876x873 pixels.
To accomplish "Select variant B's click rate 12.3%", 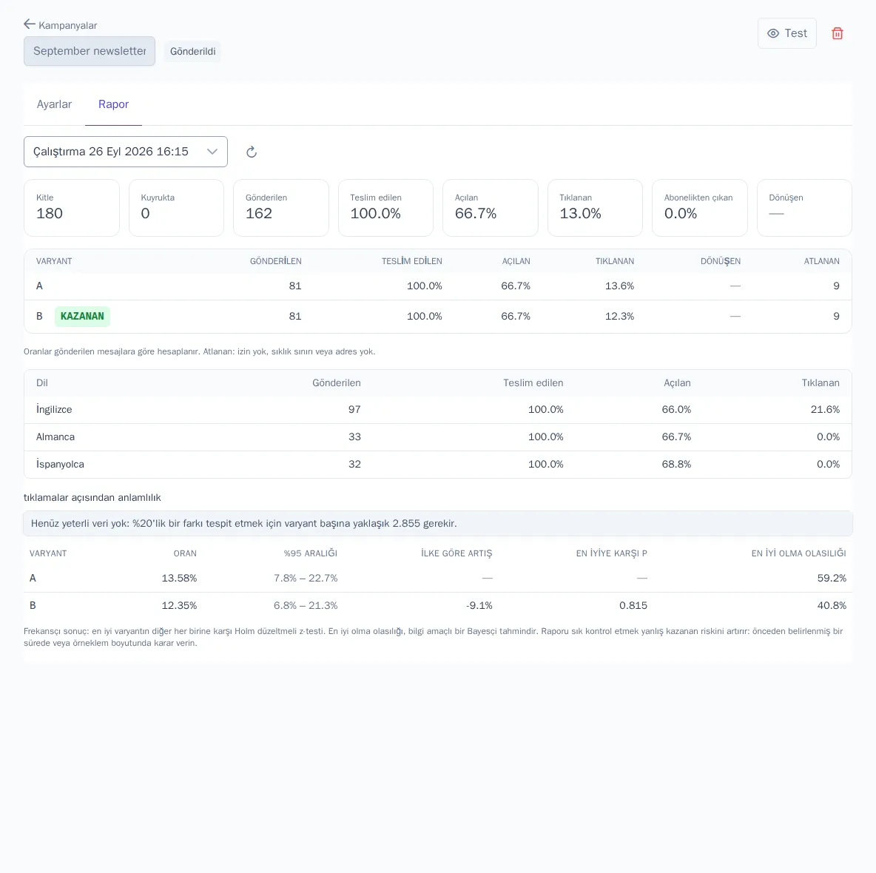I will pos(619,316).
